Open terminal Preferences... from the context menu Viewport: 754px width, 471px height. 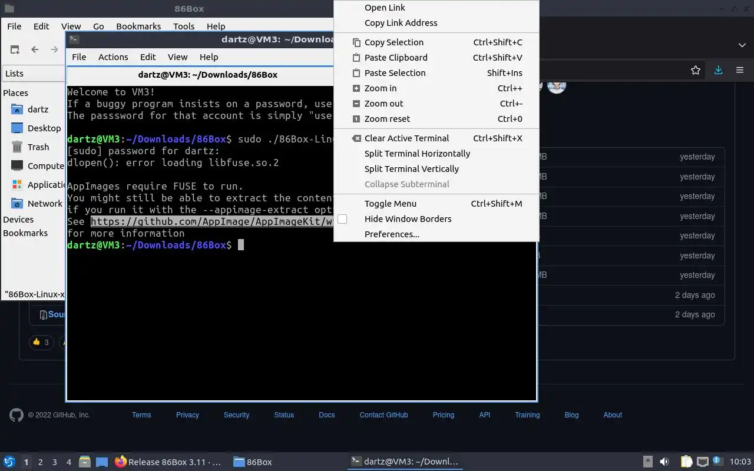pos(436,234)
